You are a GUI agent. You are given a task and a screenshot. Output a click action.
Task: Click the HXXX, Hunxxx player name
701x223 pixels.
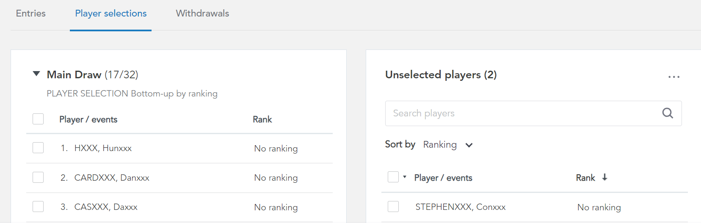click(103, 148)
